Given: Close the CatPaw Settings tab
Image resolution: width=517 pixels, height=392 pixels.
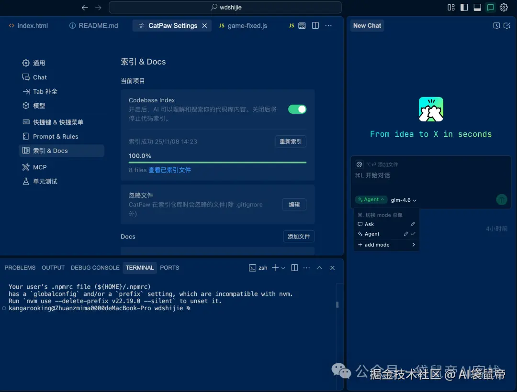Looking at the screenshot, I should [x=204, y=26].
